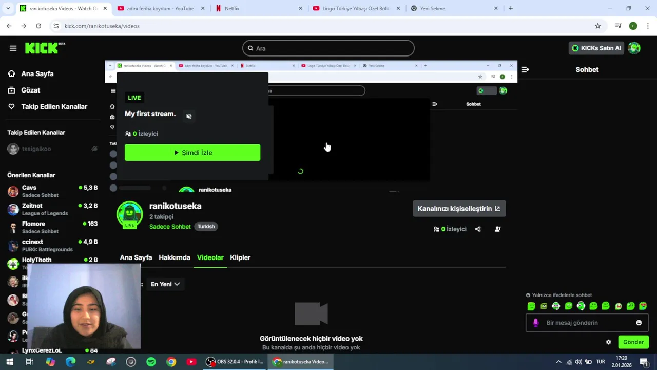
Task: Close the Netflix tab
Action: [x=301, y=8]
